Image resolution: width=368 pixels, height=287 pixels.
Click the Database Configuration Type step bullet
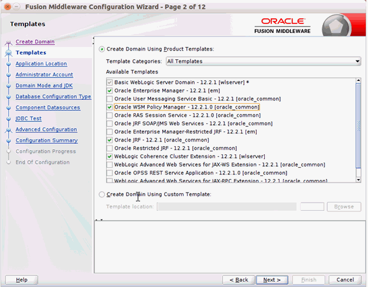click(9, 97)
